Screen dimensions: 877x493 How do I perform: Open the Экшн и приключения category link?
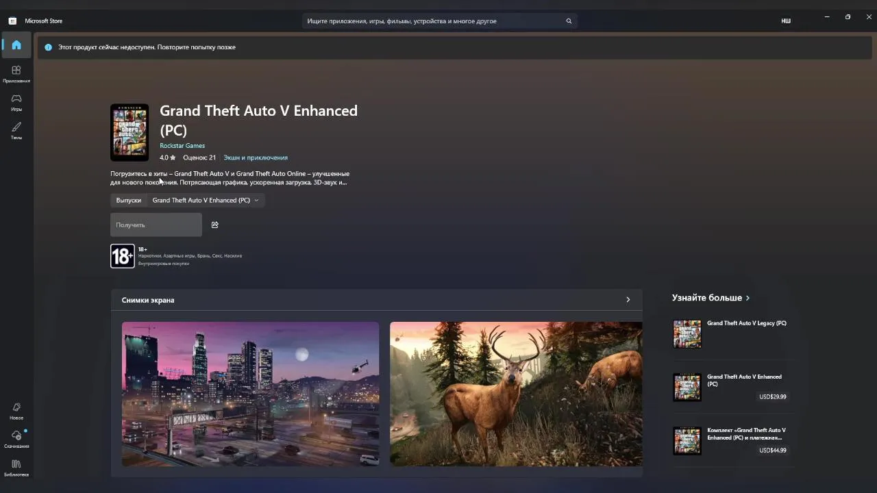(x=256, y=157)
